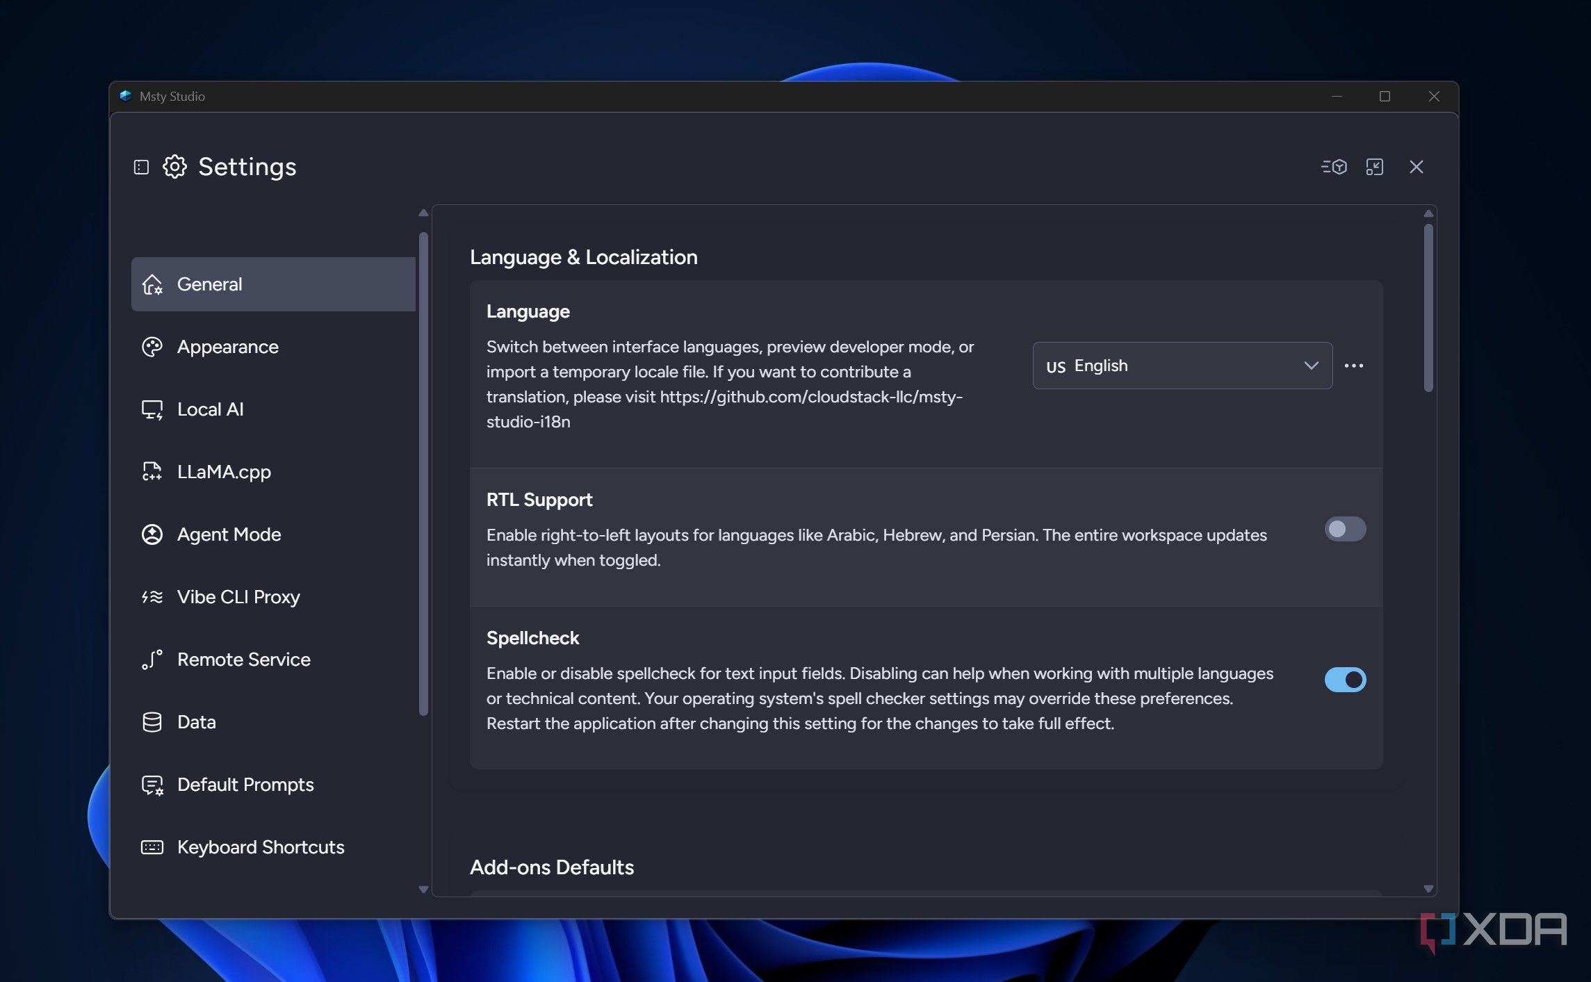Click the Settings gear icon in header

click(x=174, y=167)
